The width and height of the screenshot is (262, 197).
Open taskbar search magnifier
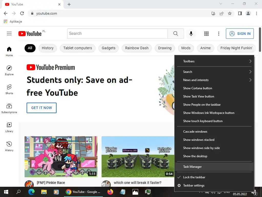pyautogui.click(x=18, y=192)
